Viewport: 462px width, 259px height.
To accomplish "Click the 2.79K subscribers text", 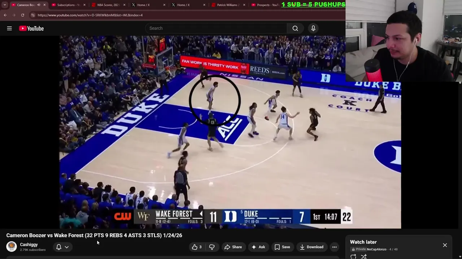I will pyautogui.click(x=33, y=250).
